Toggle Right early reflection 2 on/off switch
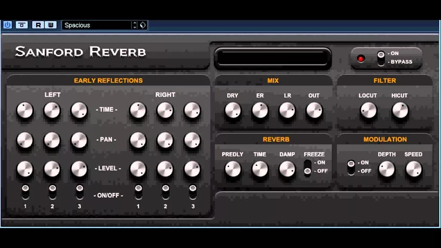The image size is (441, 248). (165, 192)
